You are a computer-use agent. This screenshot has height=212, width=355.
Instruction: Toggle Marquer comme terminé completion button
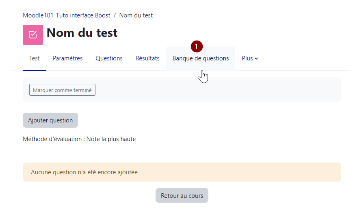pos(62,90)
